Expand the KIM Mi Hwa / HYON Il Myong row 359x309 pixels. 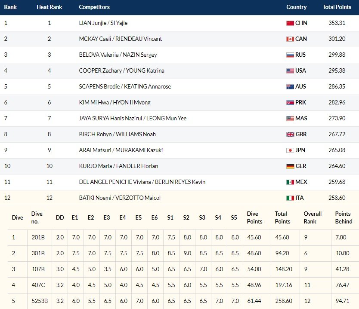pos(179,103)
